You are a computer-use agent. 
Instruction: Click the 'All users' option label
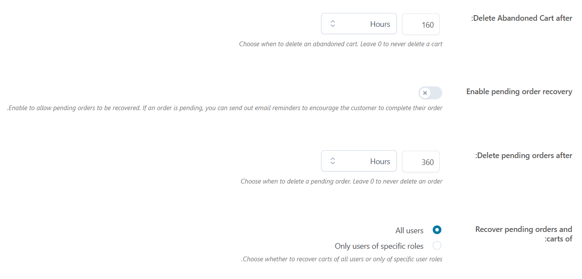tap(409, 231)
